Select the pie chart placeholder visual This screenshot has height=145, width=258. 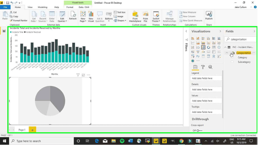coord(50,101)
